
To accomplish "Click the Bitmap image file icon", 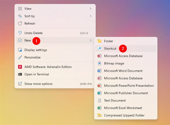I will click(99, 63).
